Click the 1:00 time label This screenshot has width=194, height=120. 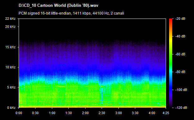tap(52, 113)
